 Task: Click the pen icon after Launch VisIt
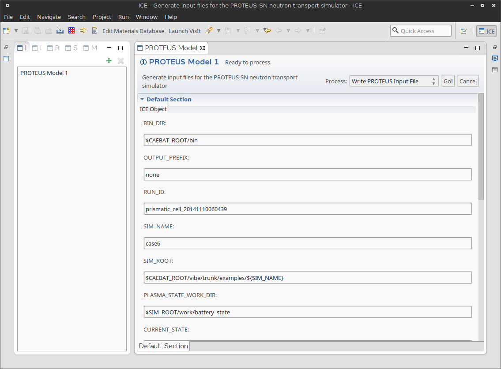(209, 31)
